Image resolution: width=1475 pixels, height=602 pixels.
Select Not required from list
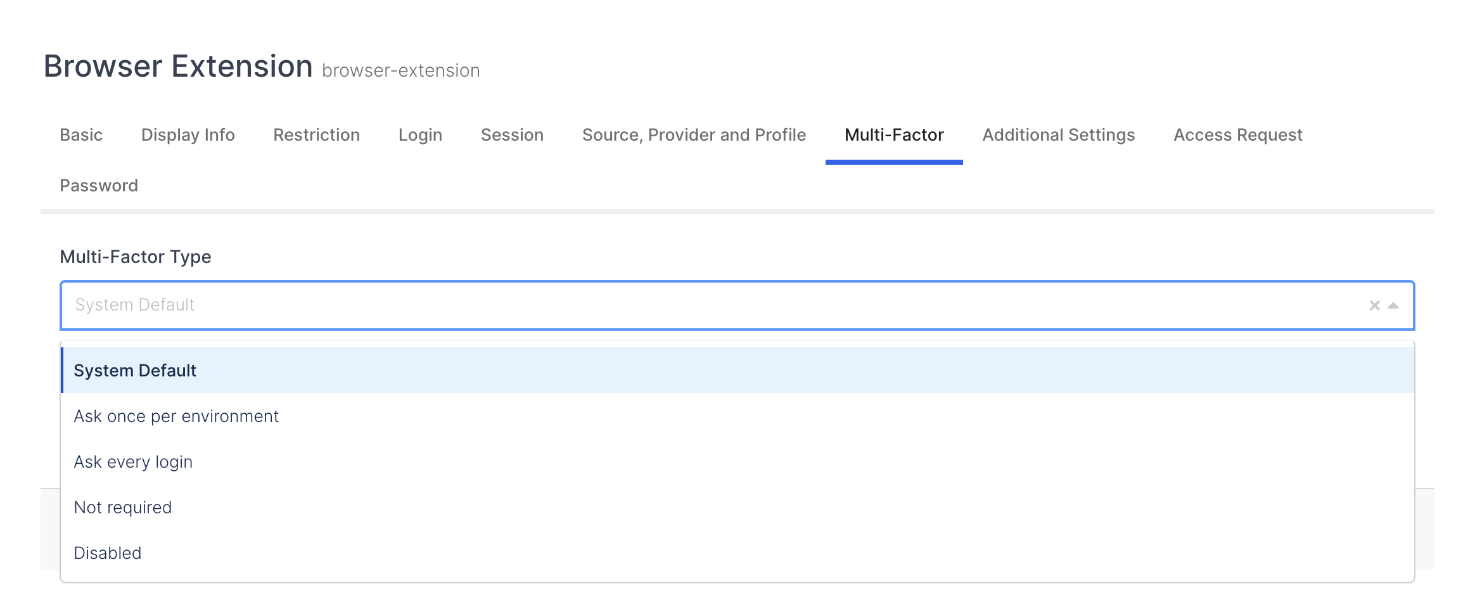click(x=123, y=508)
